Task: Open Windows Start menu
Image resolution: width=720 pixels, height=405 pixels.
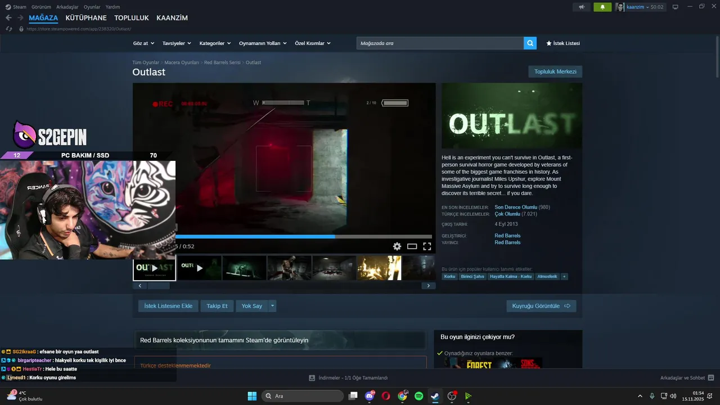Action: point(252,396)
